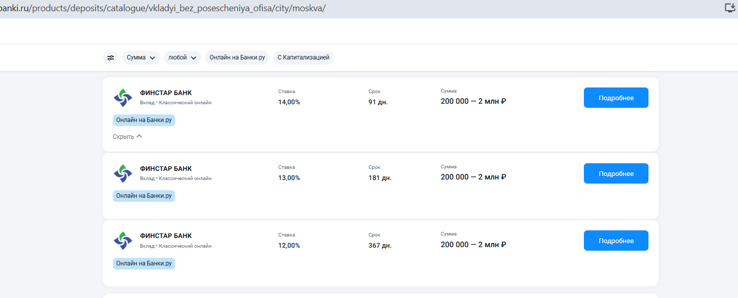The width and height of the screenshot is (738, 298).
Task: Click the Онлайн на Банки.ру badge in the first card
Action: [x=143, y=121]
